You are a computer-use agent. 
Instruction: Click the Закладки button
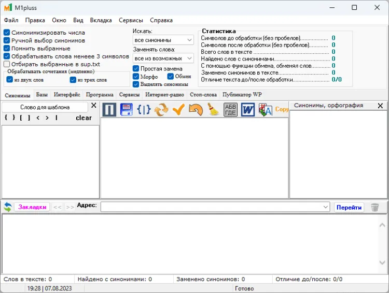tap(32, 207)
